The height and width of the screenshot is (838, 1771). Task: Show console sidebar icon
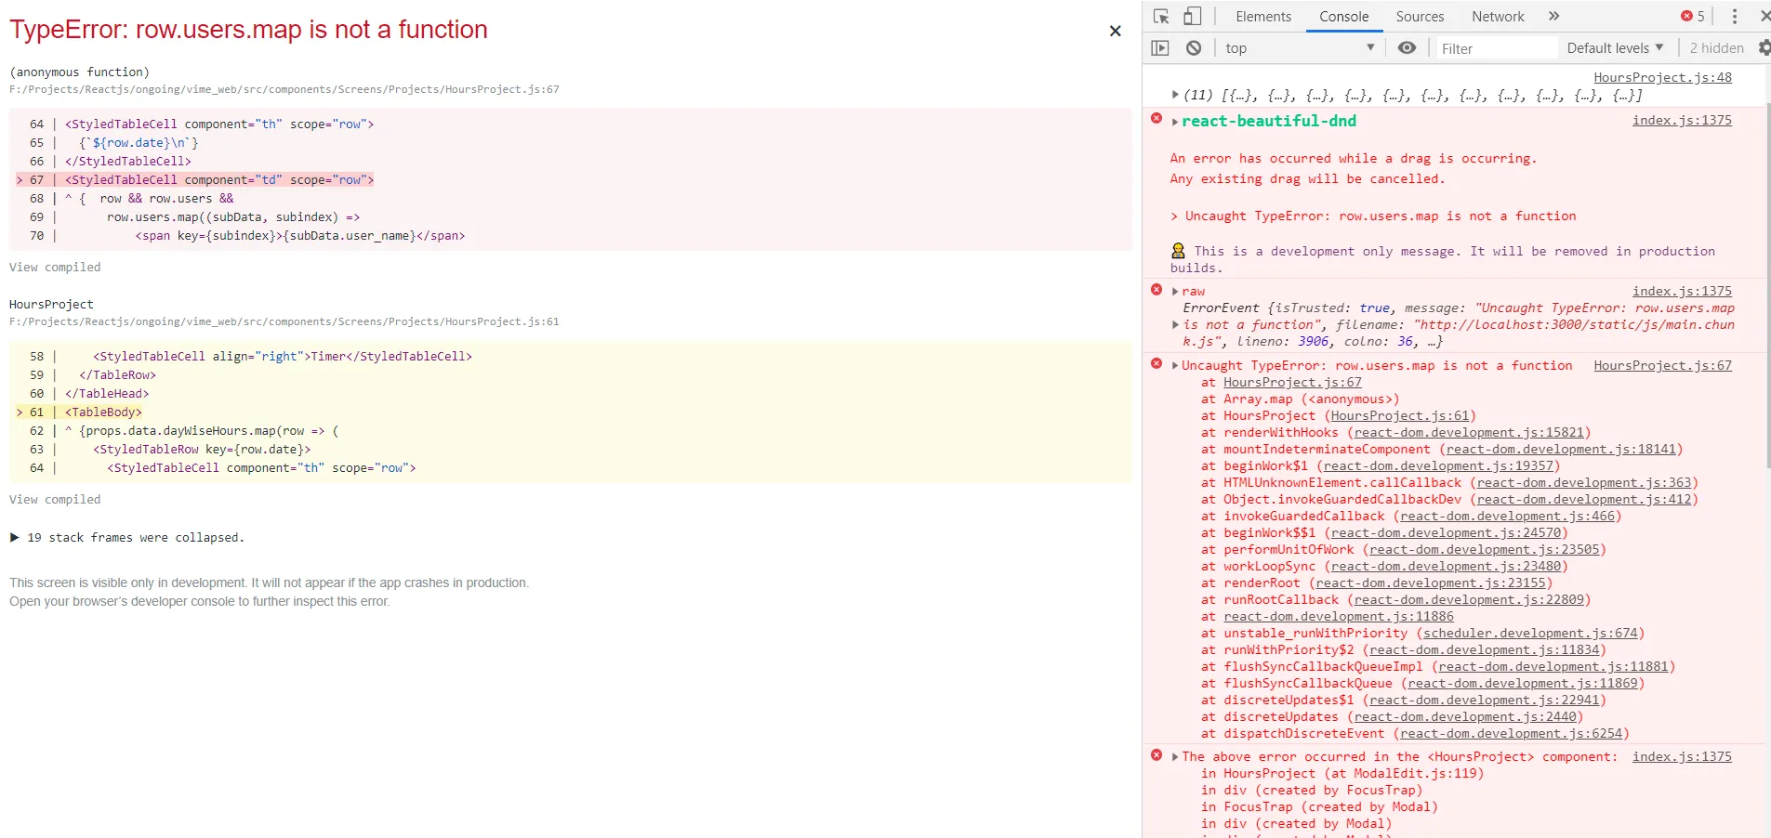[1160, 48]
